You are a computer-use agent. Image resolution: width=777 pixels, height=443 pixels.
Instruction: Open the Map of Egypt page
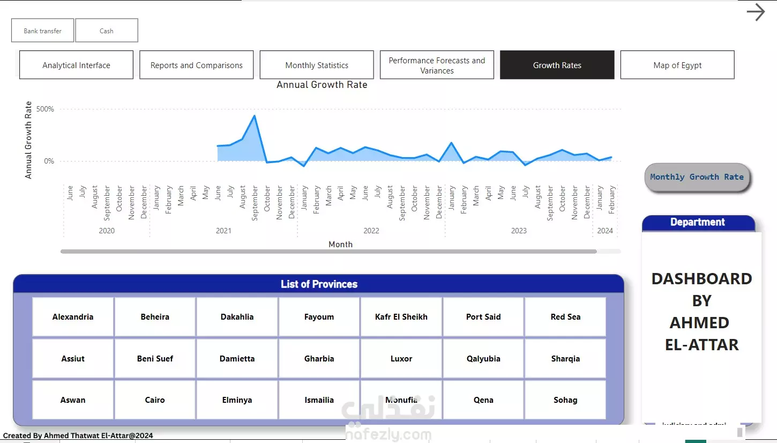(x=677, y=65)
